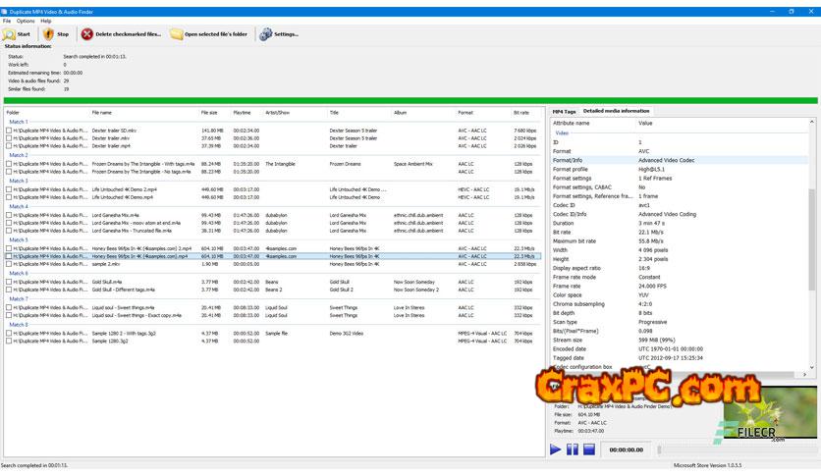Select the Detailed media information tab
The width and height of the screenshot is (821, 475).
click(617, 111)
